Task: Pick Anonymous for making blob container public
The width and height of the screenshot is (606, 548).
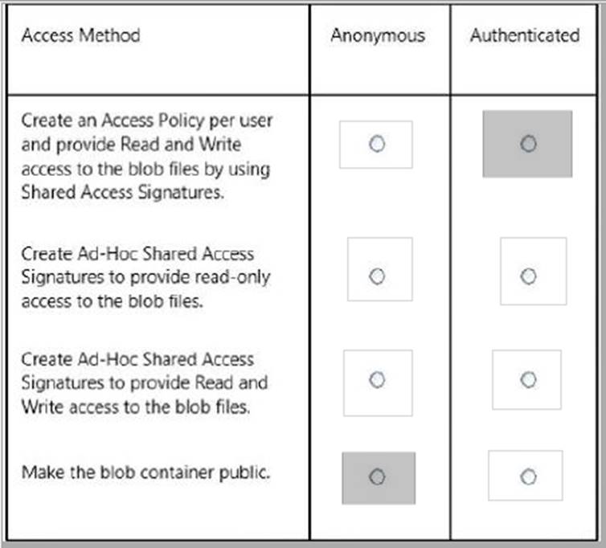Action: [377, 477]
